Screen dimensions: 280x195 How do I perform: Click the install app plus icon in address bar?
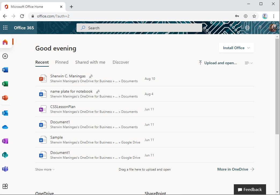tap(246, 16)
